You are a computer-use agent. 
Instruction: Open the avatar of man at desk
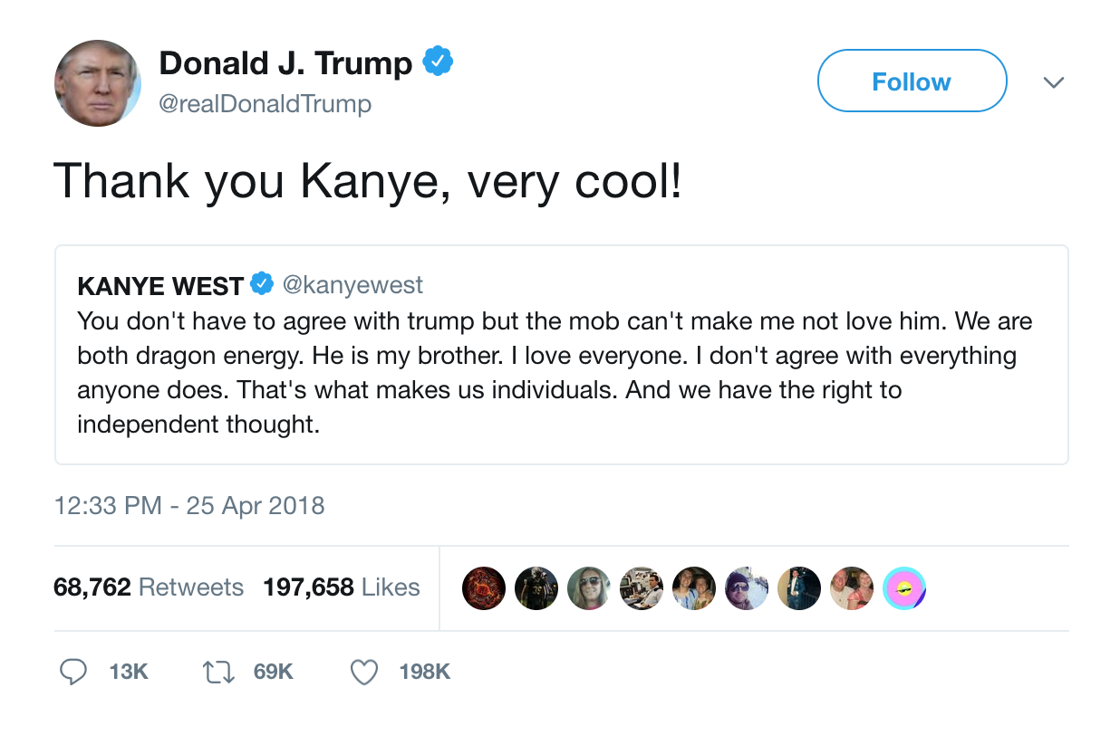coord(641,587)
